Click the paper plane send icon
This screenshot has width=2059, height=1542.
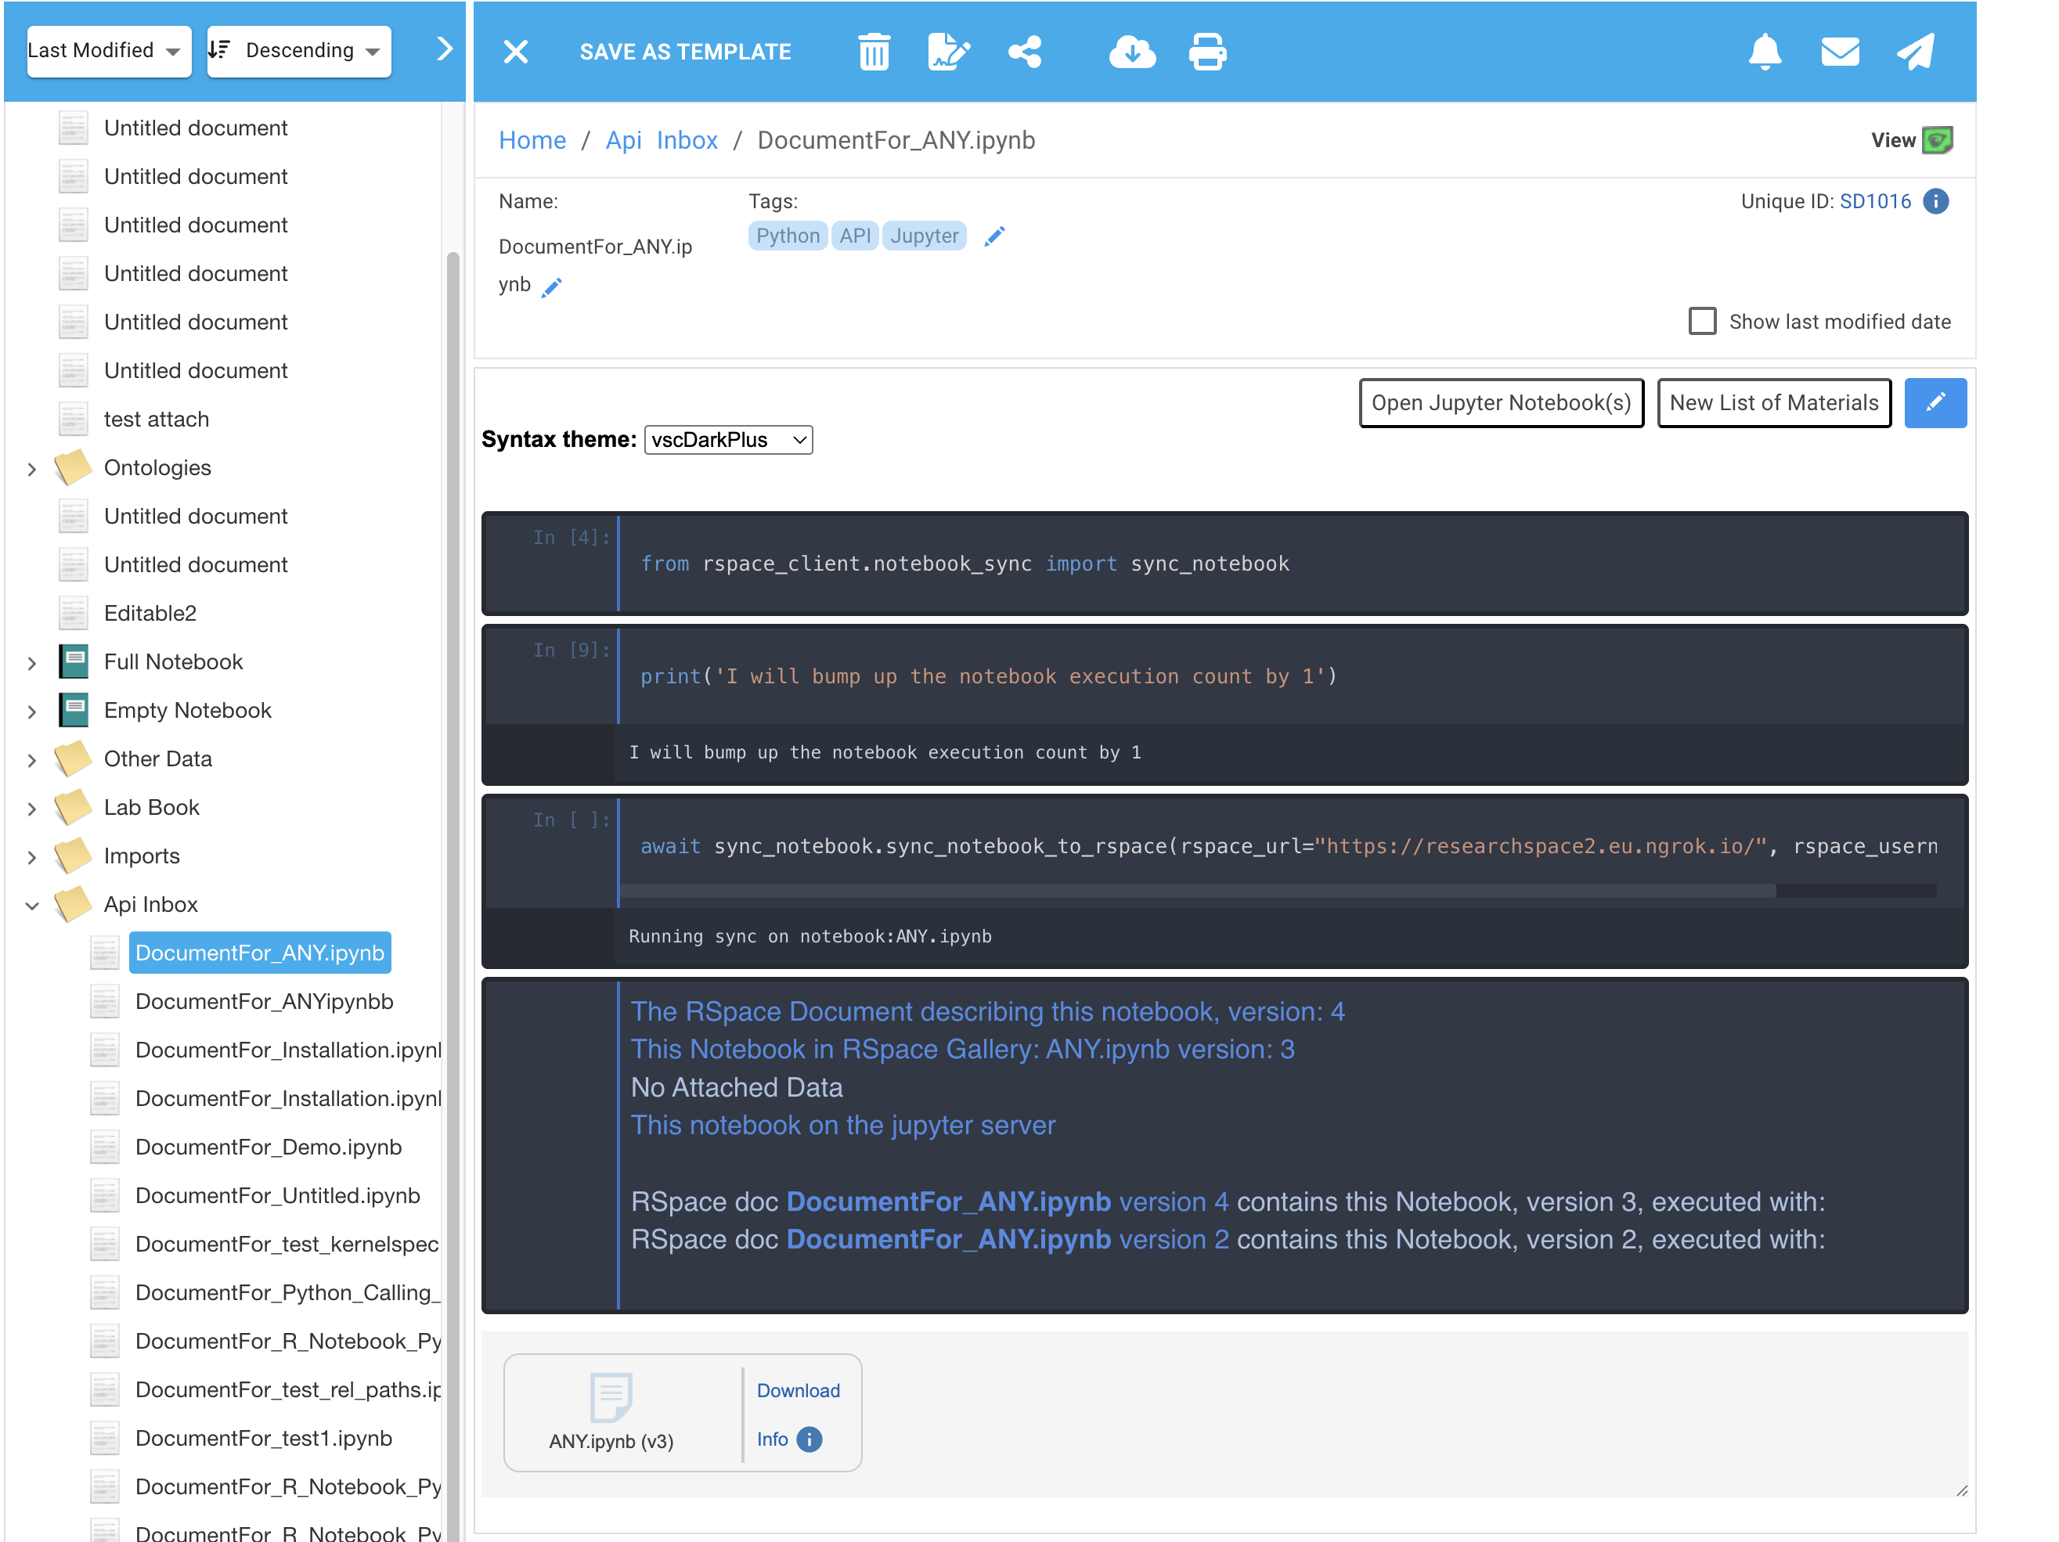point(1915,52)
